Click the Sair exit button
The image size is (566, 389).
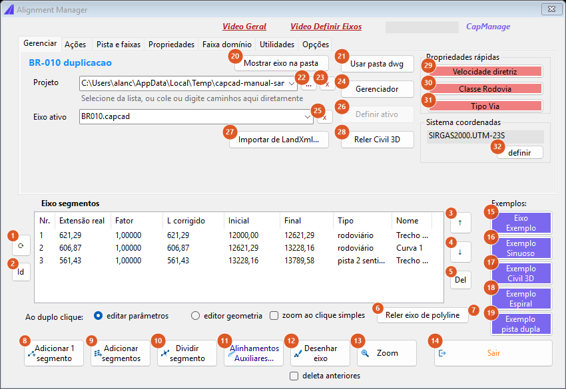tap(493, 353)
